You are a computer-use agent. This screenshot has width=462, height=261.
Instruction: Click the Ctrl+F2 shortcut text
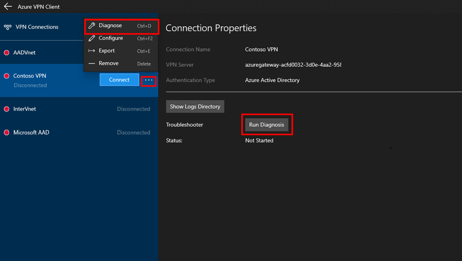[145, 38]
